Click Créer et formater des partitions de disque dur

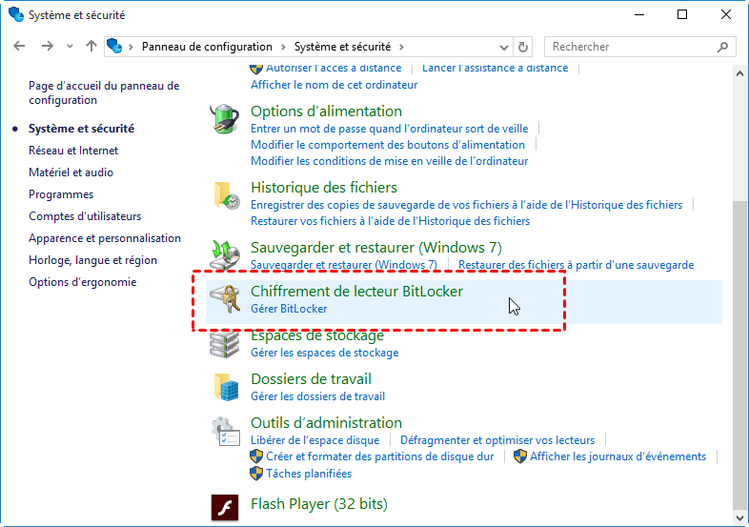coord(380,456)
